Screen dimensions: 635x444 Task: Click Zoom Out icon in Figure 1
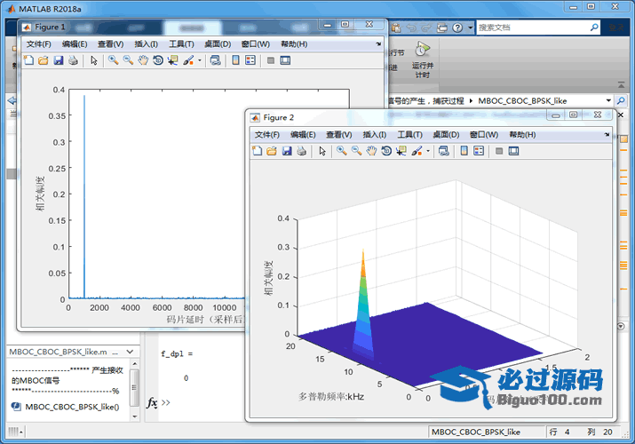128,60
